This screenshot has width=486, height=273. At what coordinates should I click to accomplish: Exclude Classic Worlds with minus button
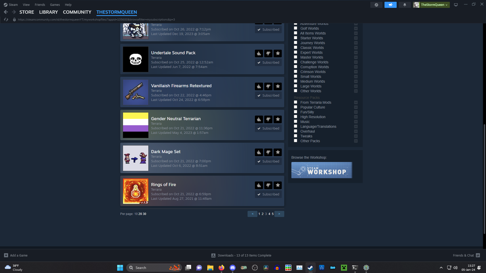356,48
